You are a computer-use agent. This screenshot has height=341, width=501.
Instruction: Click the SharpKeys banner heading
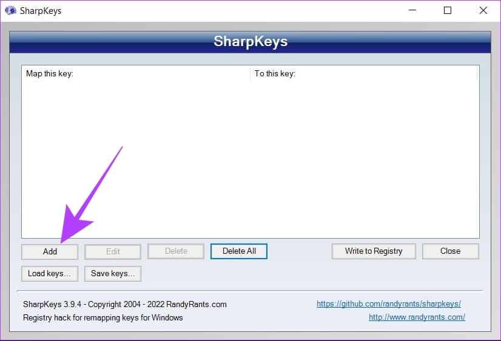pyautogui.click(x=250, y=41)
